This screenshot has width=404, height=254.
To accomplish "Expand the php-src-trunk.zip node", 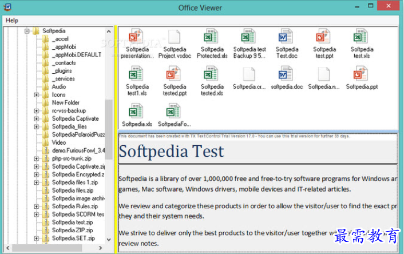I will pyautogui.click(x=36, y=158).
